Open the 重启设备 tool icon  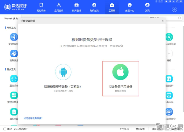click(x=14, y=79)
